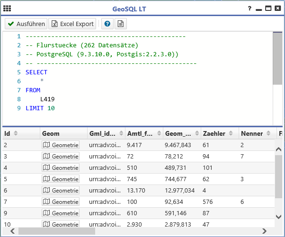Viewport: 285px width, 237px height.
Task: Sort by the Amtl_f column
Action: (159, 133)
